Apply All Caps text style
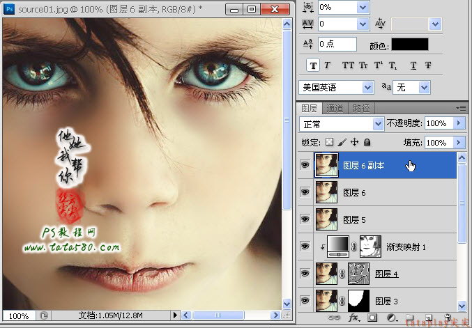472x328 pixels. click(348, 65)
